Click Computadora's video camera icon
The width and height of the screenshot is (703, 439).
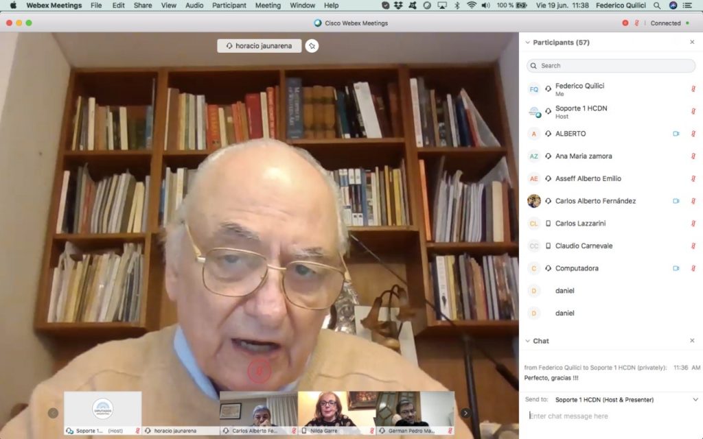click(x=676, y=268)
